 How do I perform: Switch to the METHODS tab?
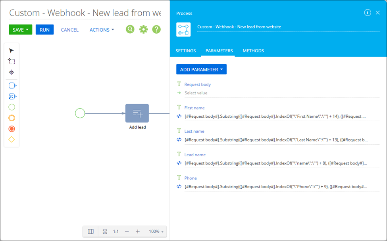[x=253, y=51]
